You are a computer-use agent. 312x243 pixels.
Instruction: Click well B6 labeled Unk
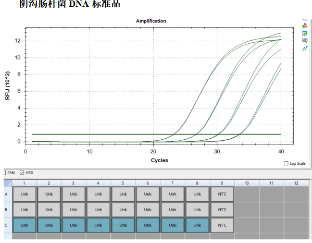click(x=147, y=210)
